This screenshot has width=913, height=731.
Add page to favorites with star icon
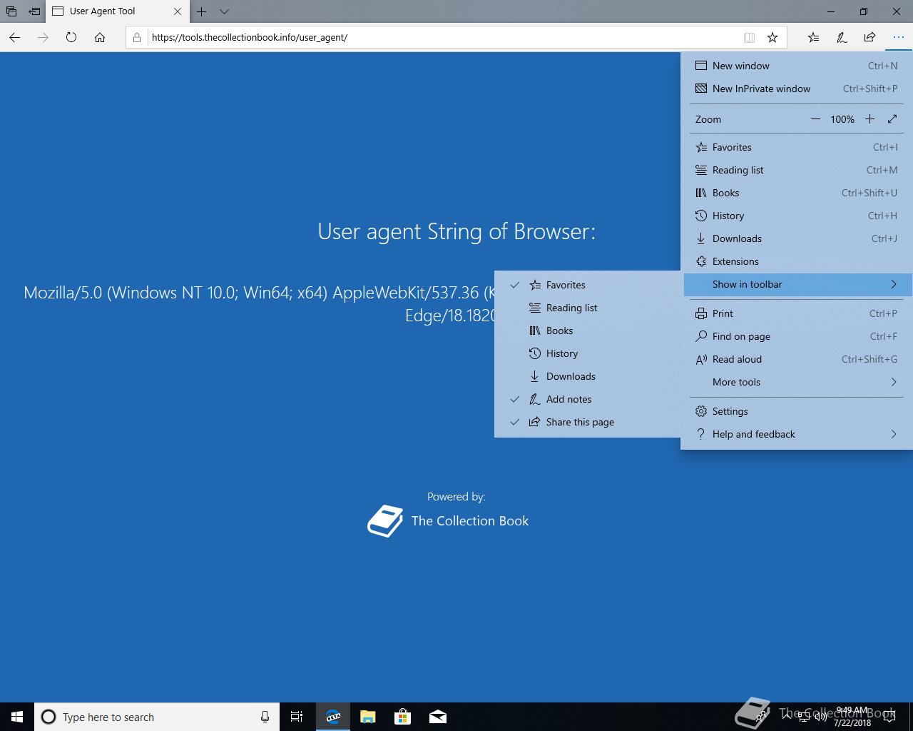(772, 37)
